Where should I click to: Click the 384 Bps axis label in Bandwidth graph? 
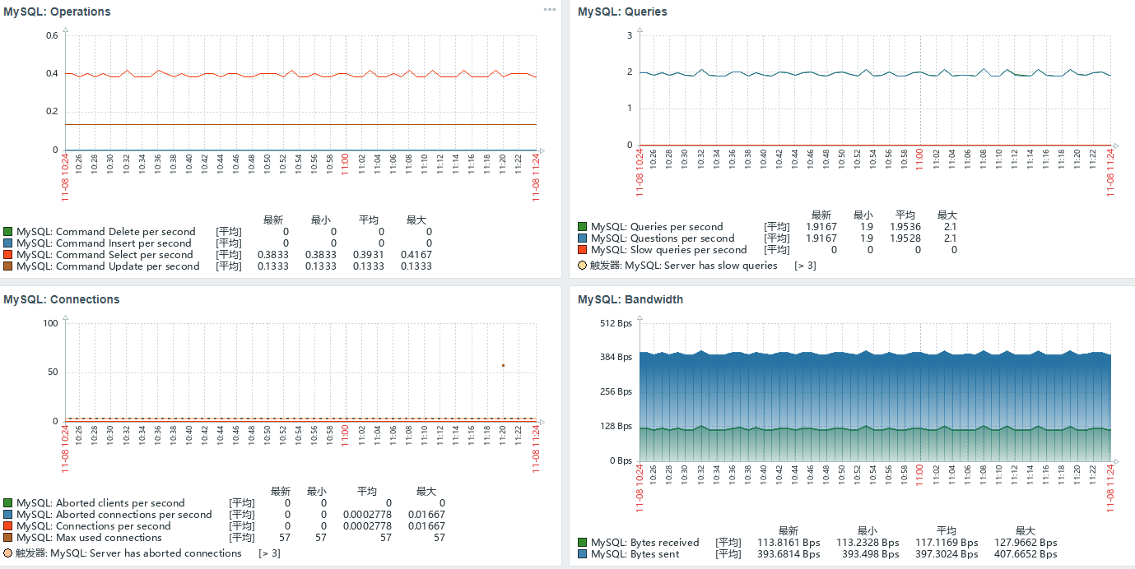tap(615, 357)
